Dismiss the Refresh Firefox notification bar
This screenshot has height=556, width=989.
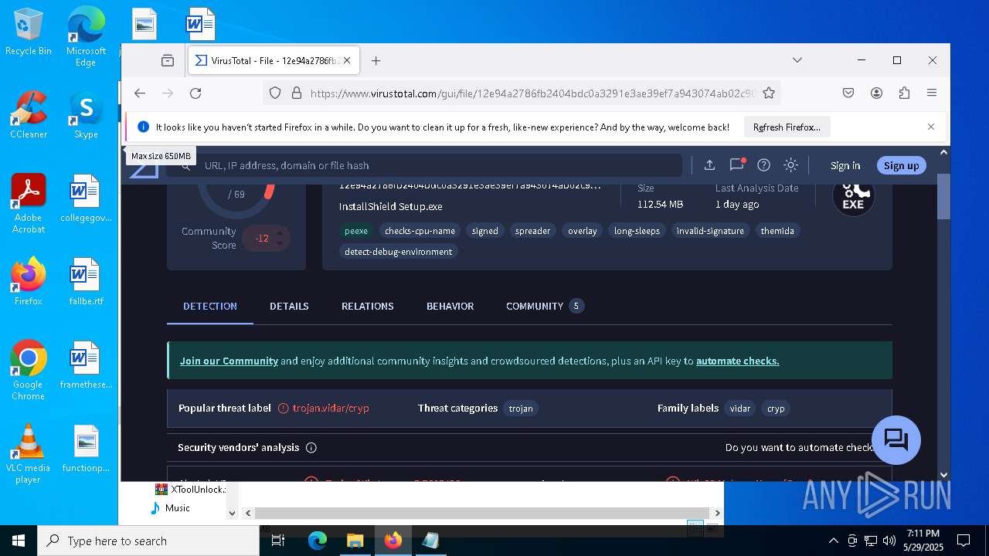coord(931,127)
